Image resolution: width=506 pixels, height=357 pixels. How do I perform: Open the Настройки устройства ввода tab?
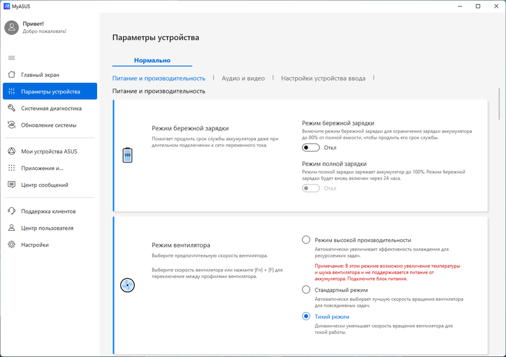pos(323,78)
